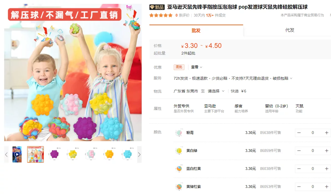Viewport: 331px width, 194px height.
Task: Expand the 查看 discount dropdown
Action: click(x=197, y=67)
